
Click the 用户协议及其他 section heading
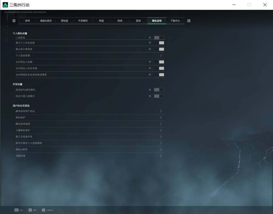coord(21,106)
